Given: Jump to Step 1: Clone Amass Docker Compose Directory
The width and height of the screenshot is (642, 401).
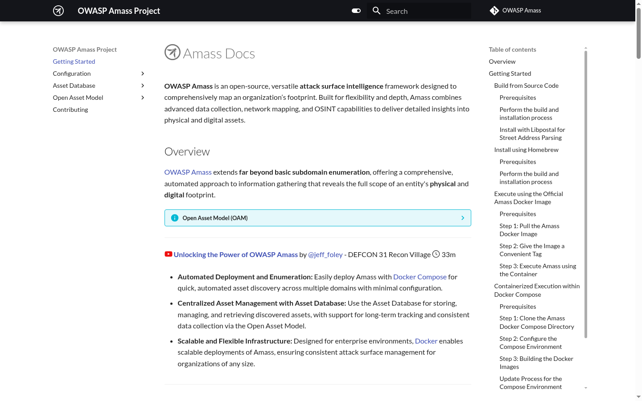Looking at the screenshot, I should (537, 322).
